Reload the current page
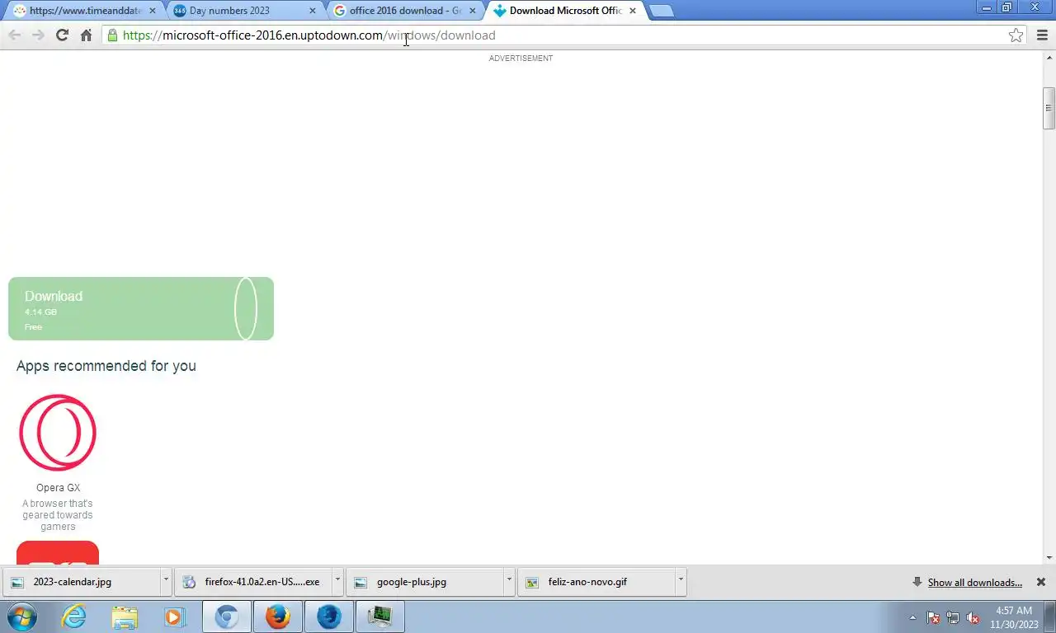Image resolution: width=1056 pixels, height=633 pixels. (62, 35)
